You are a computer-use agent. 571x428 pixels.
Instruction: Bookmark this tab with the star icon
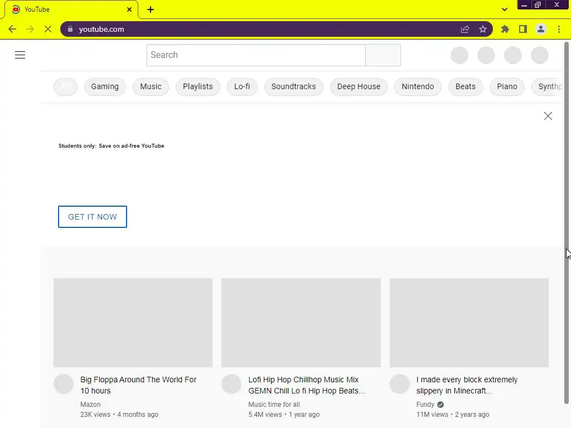click(x=483, y=29)
